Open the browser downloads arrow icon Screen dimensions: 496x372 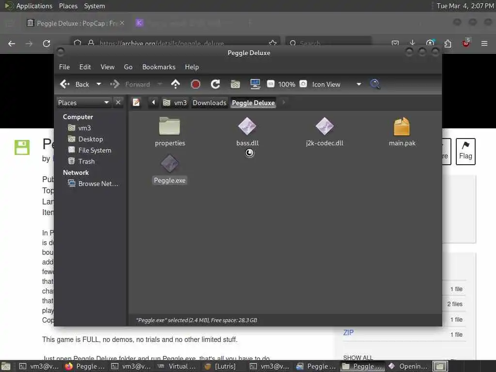[412, 43]
